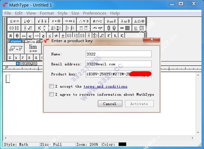
Task: Insert the square root a²+b² expression
Action: click(16, 48)
